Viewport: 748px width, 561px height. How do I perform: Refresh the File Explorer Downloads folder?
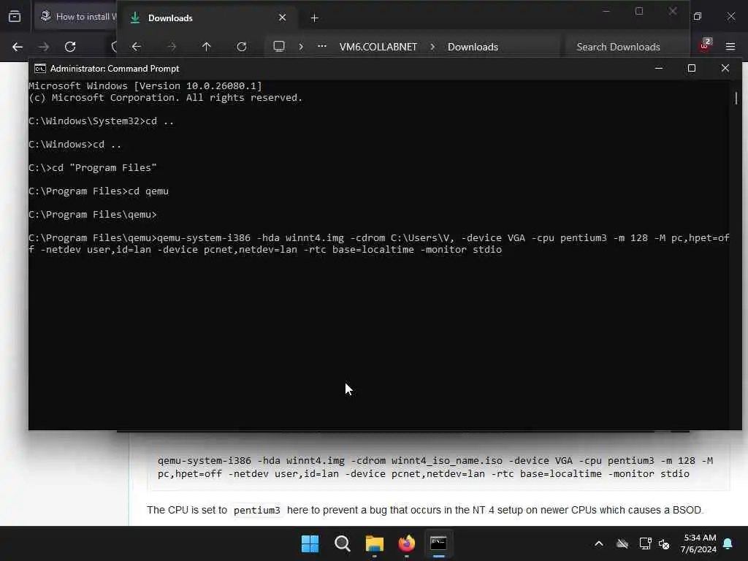(x=242, y=47)
